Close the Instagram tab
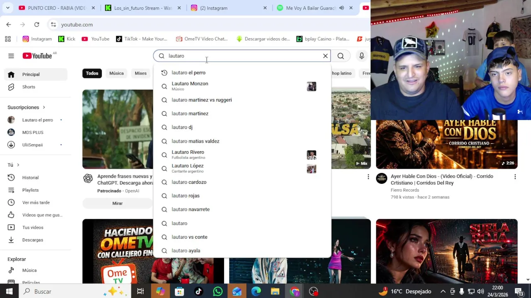The image size is (531, 298). [265, 8]
